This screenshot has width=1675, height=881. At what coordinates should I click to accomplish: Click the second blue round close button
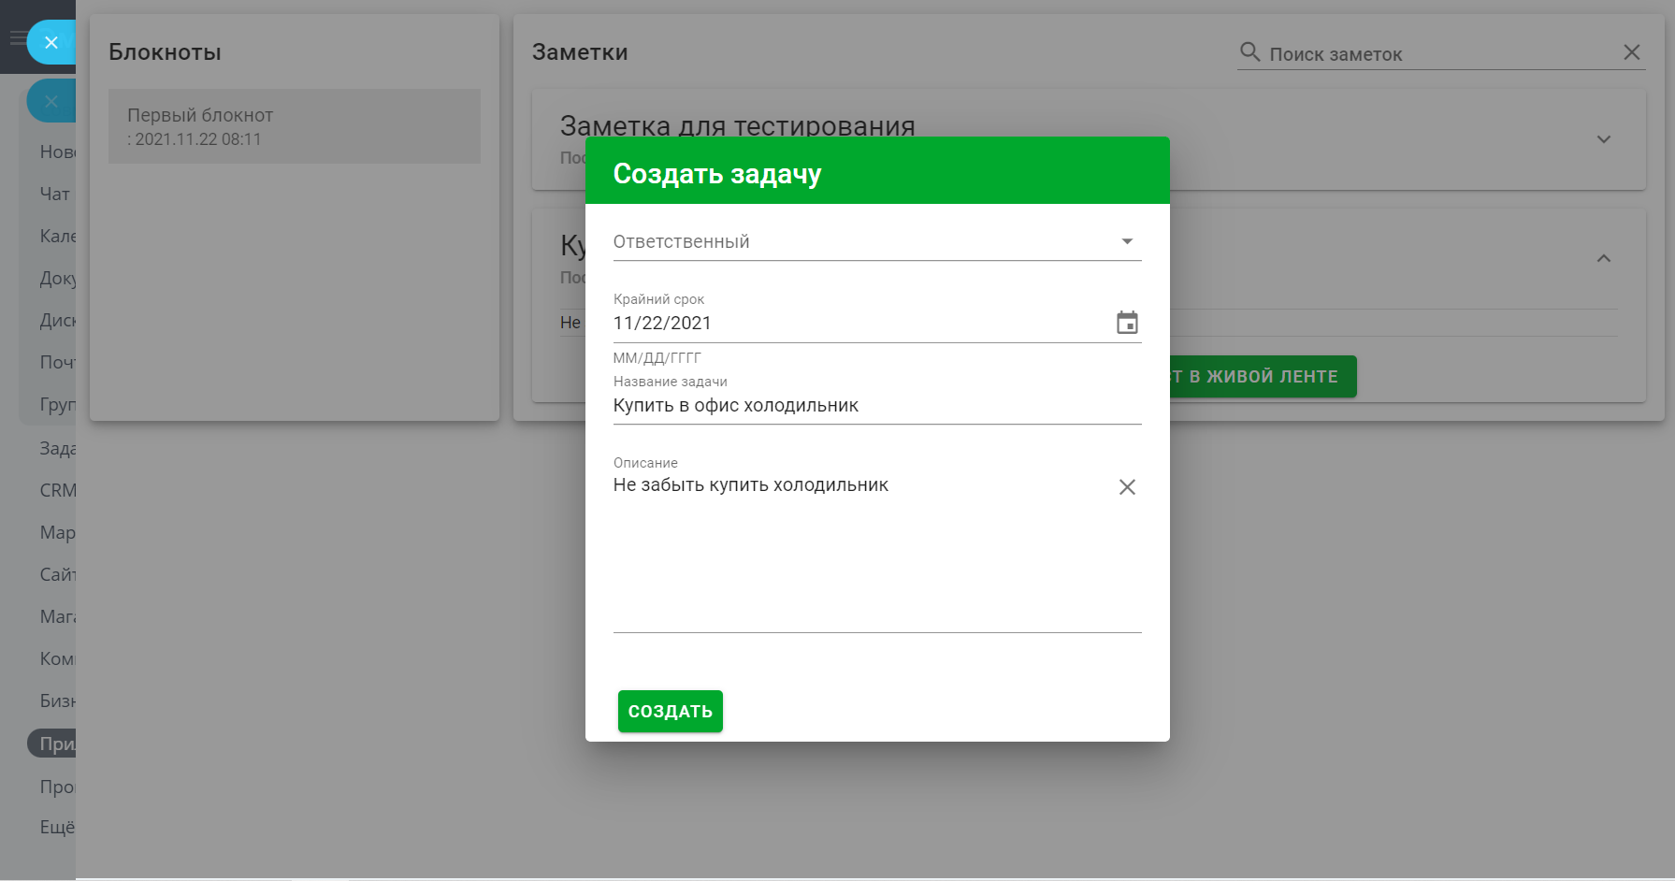(51, 101)
